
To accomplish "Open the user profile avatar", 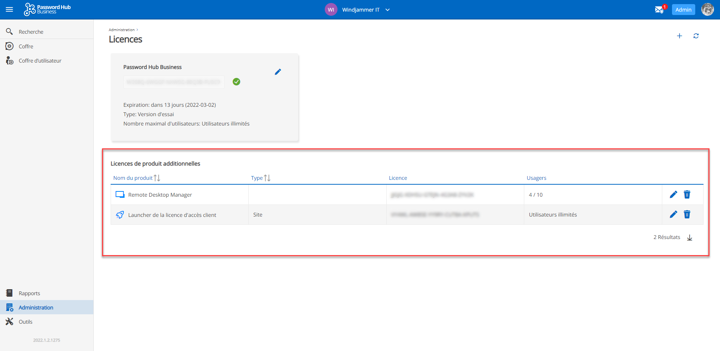I will click(707, 10).
